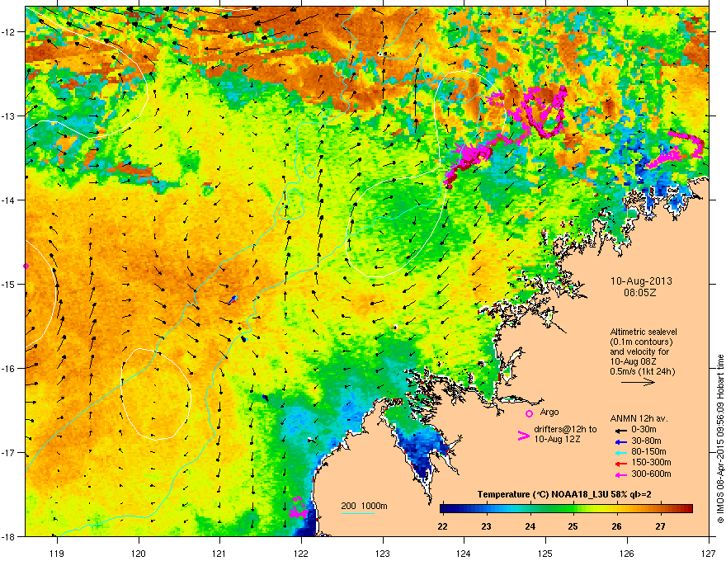The width and height of the screenshot is (726, 561).
Task: Click longitude axis label 121
Action: (x=219, y=553)
